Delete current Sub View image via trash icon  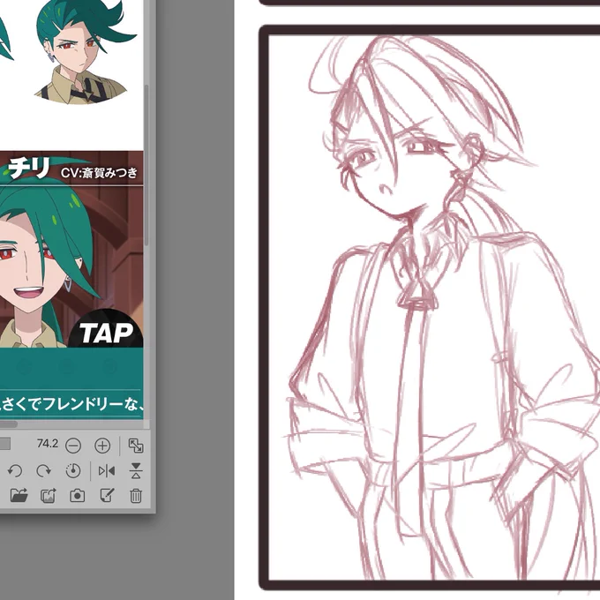pyautogui.click(x=136, y=496)
